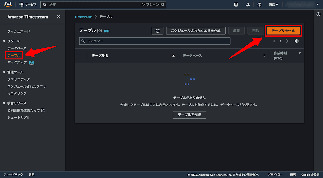The width and height of the screenshot is (323, 178).
Task: Collapse the リソース section
Action: pyautogui.click(x=4, y=41)
